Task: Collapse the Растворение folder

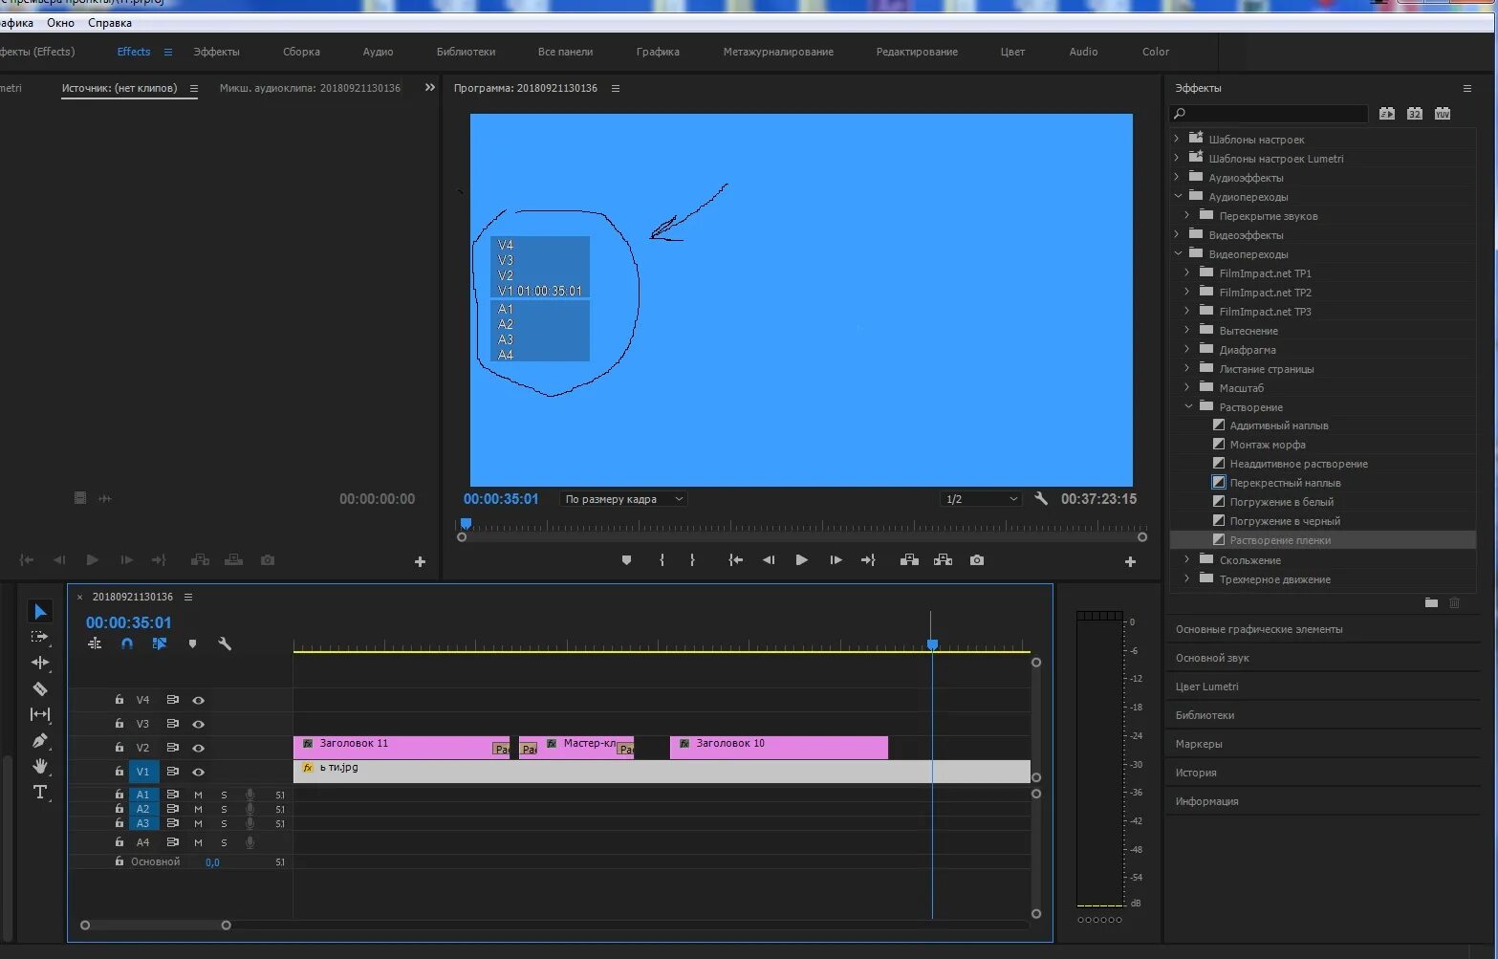Action: [x=1188, y=406]
